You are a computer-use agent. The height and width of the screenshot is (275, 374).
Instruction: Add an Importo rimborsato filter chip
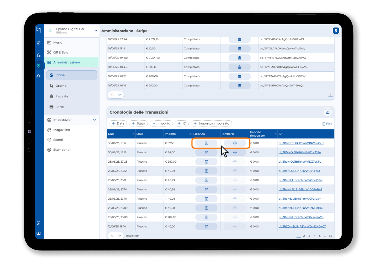click(x=212, y=123)
